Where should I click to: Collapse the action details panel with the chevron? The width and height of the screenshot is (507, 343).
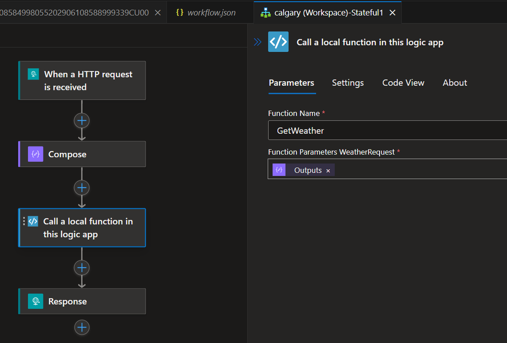click(x=257, y=42)
